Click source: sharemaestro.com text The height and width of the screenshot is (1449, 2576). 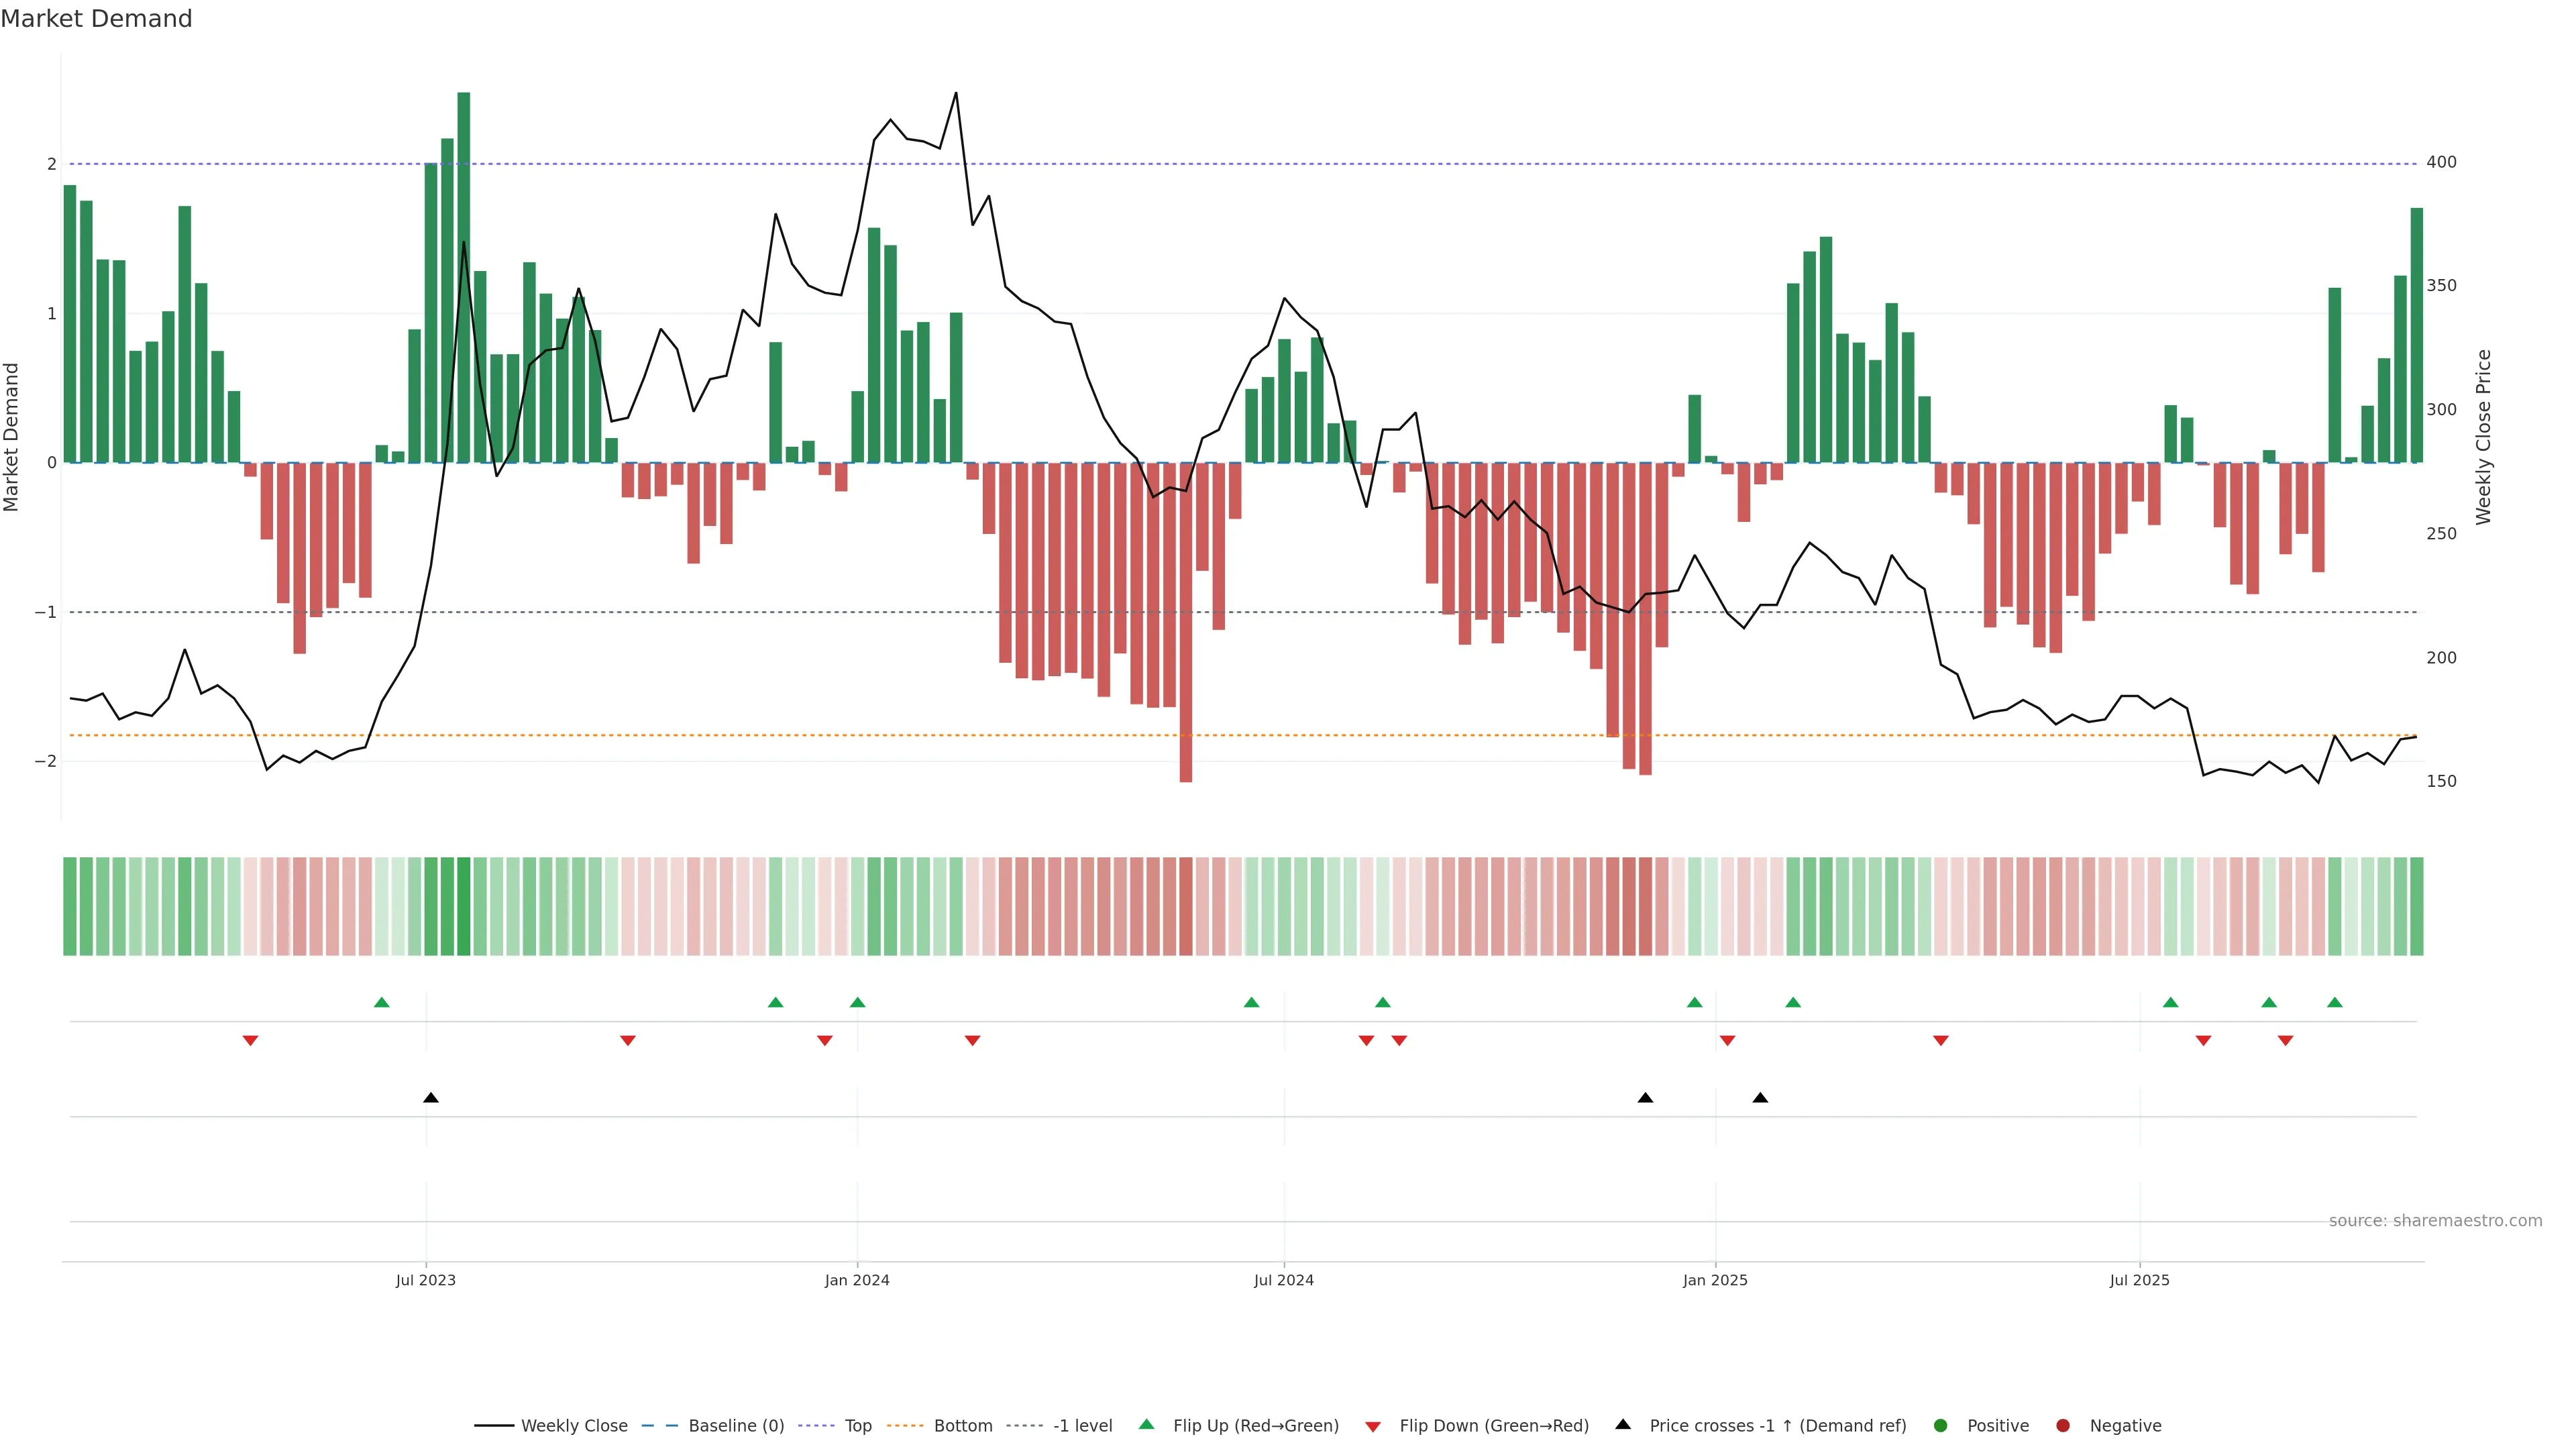pos(2435,1220)
